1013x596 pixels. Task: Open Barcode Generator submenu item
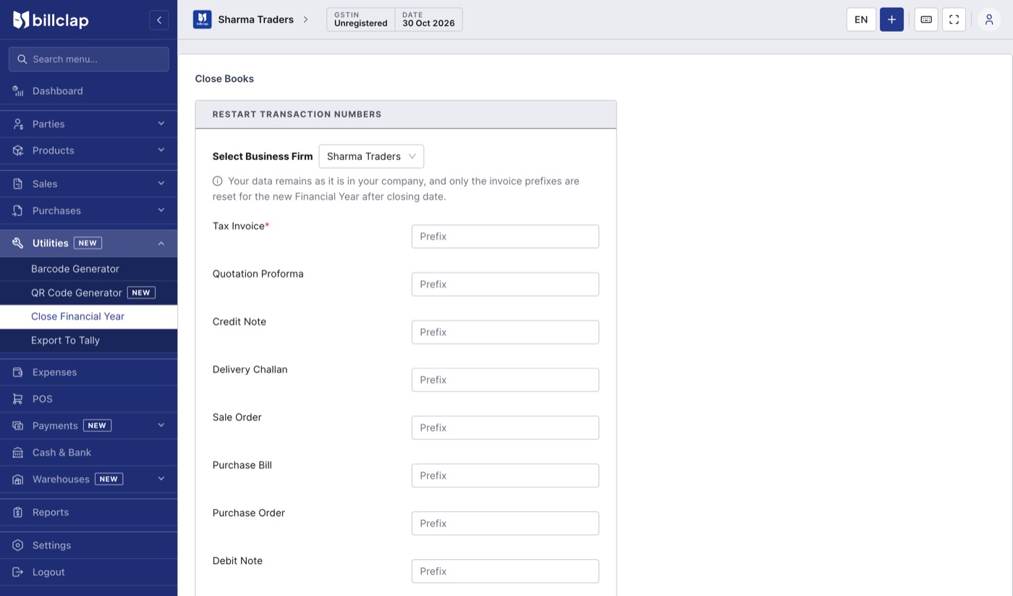pyautogui.click(x=88, y=269)
